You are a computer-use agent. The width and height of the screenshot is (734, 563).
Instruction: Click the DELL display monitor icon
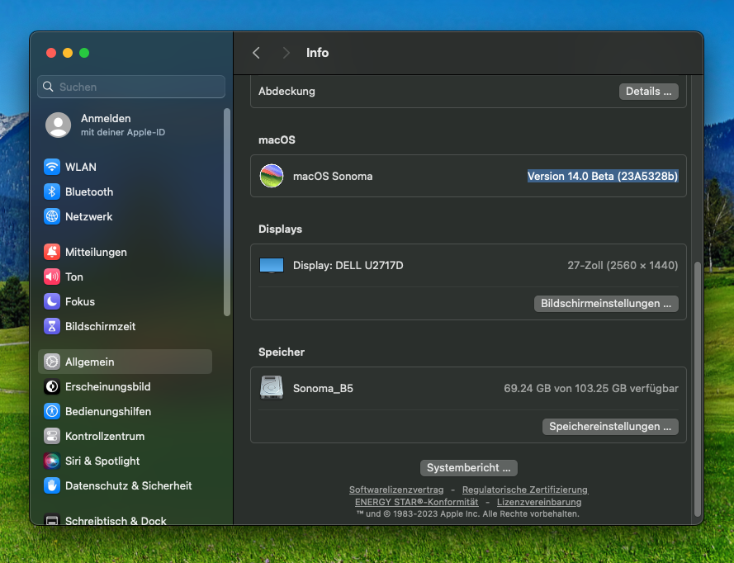click(272, 265)
